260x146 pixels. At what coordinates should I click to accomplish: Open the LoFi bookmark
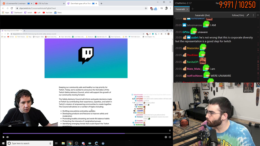pos(37,13)
